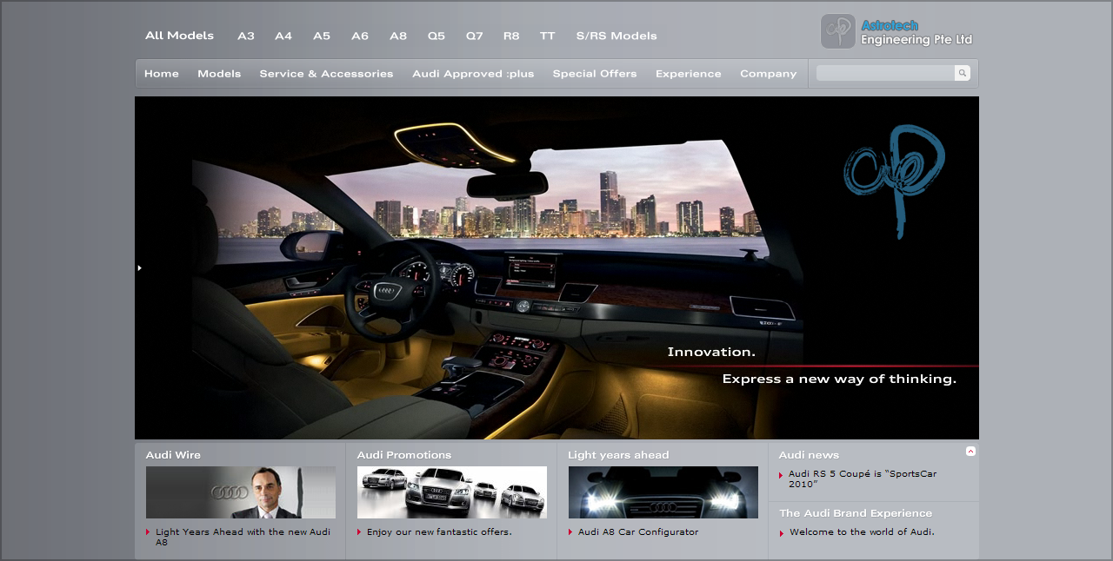Open Special Offers

point(595,74)
